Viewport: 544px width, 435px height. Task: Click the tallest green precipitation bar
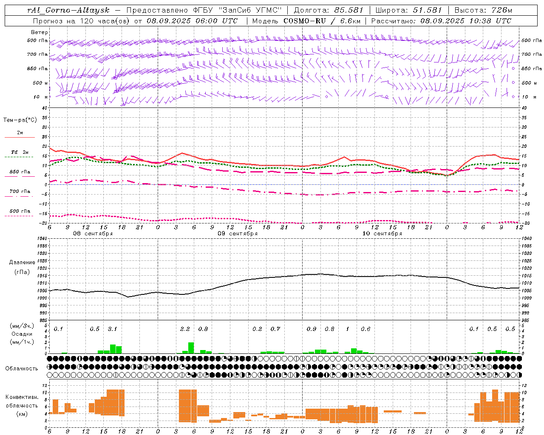(x=191, y=347)
